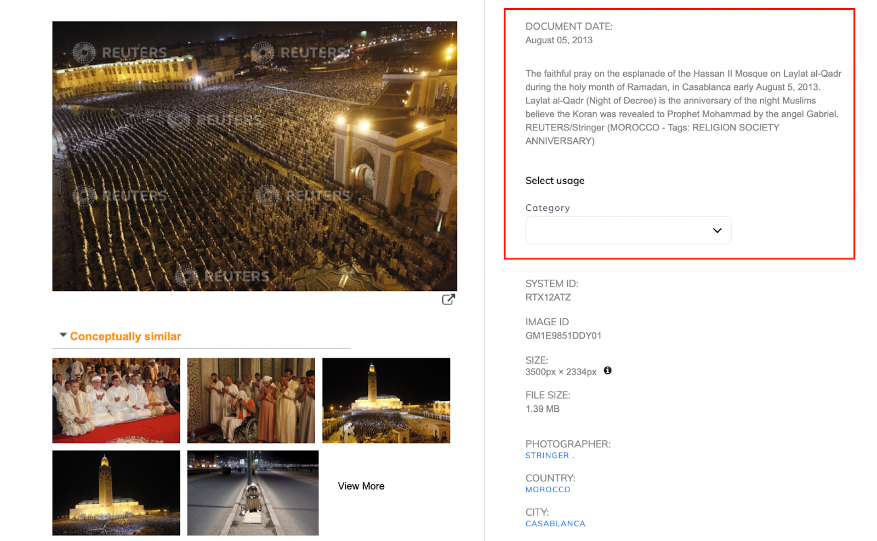
Task: Click the Conceptually similar heading
Action: coord(126,336)
